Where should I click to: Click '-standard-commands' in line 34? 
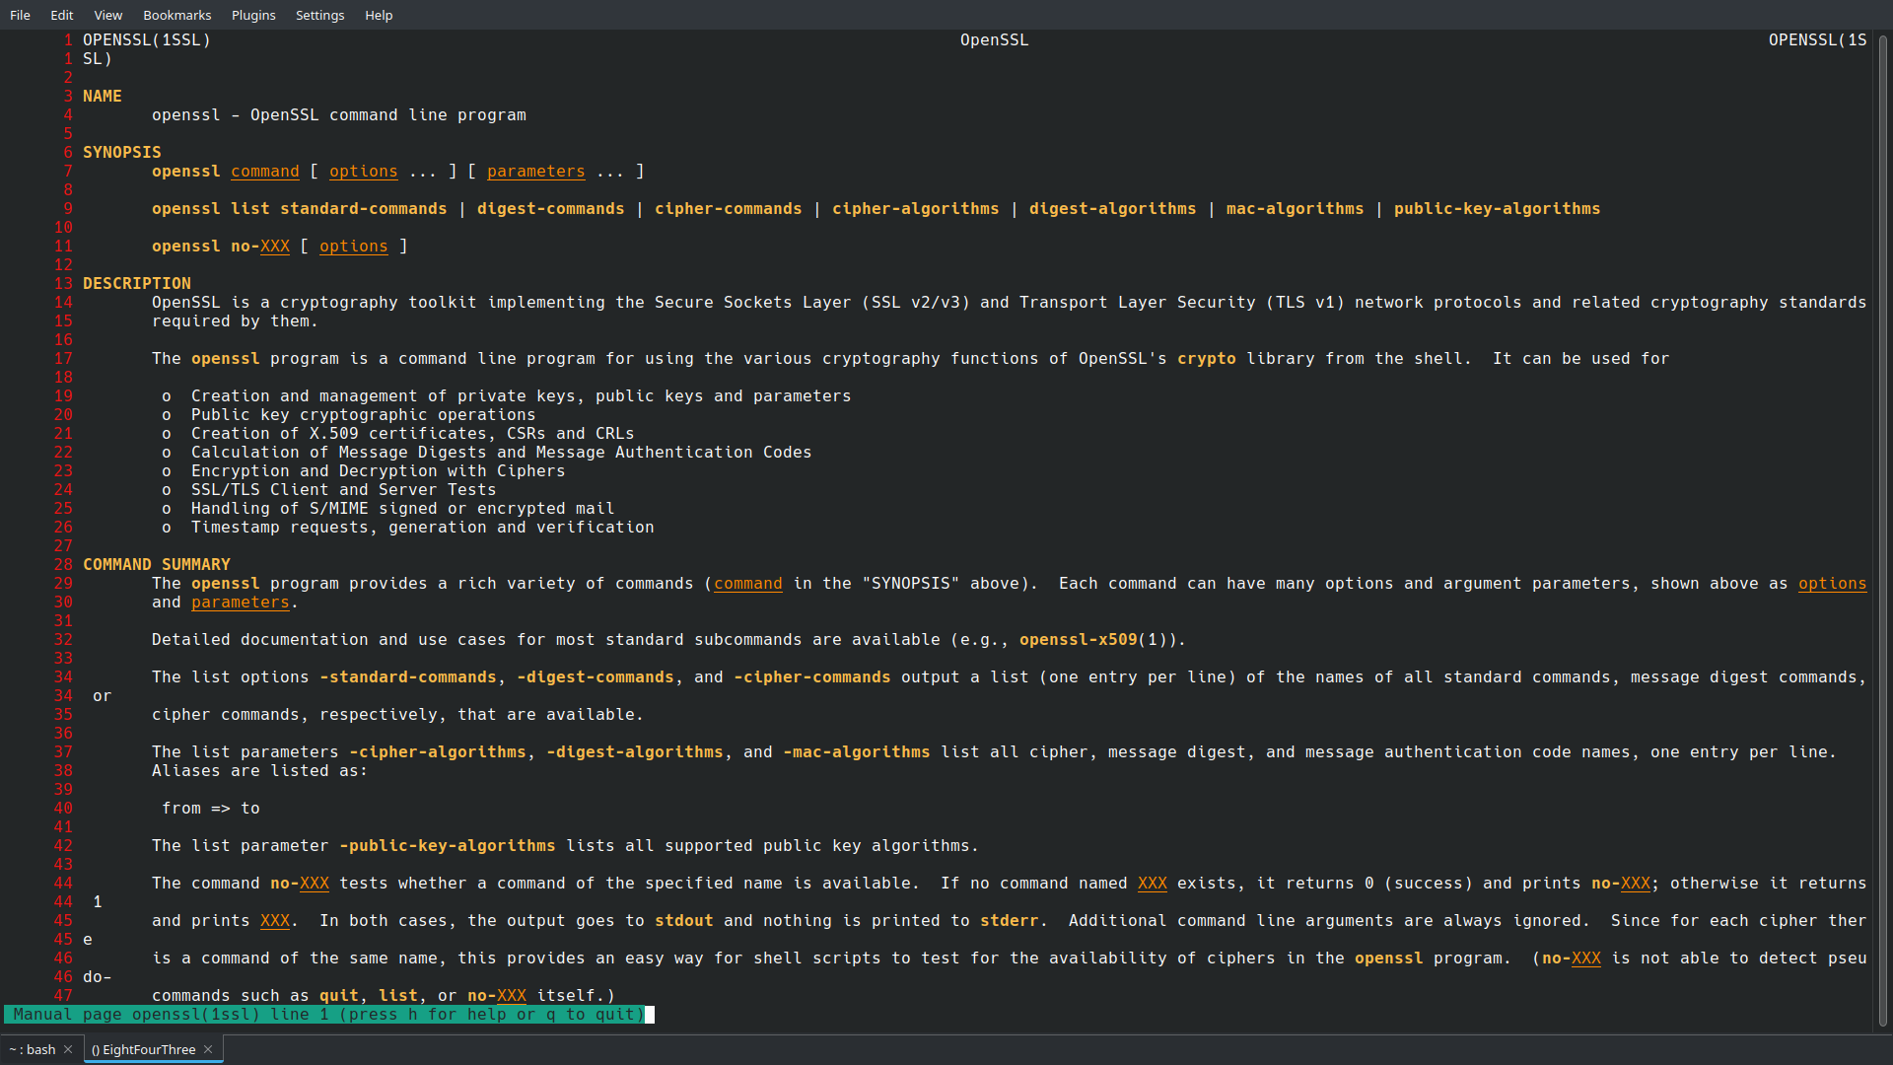[408, 677]
